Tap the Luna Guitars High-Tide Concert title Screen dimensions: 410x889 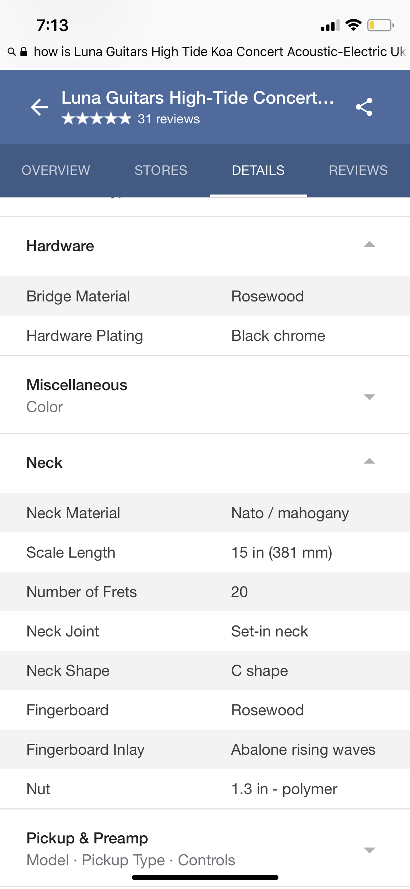(198, 98)
